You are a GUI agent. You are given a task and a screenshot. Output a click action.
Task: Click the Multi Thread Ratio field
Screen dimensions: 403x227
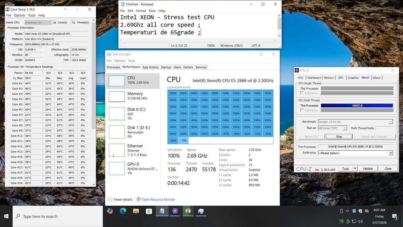tap(384, 128)
